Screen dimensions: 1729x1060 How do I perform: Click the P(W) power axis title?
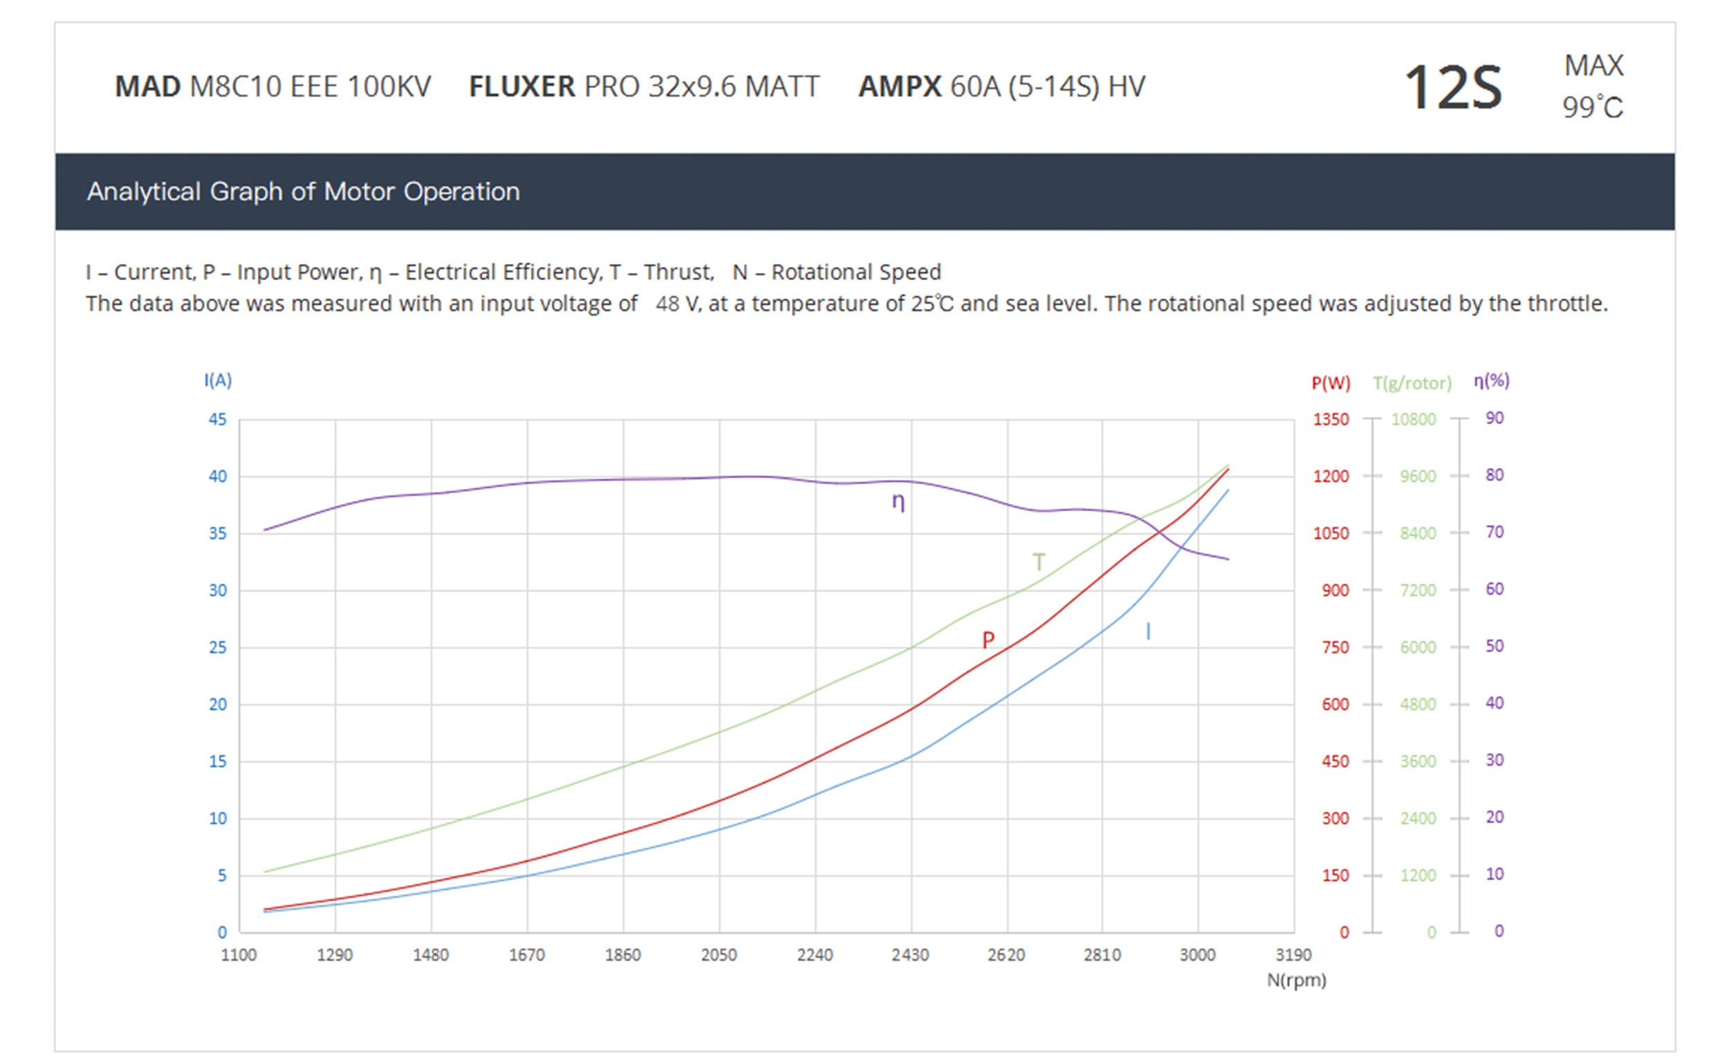1331,383
